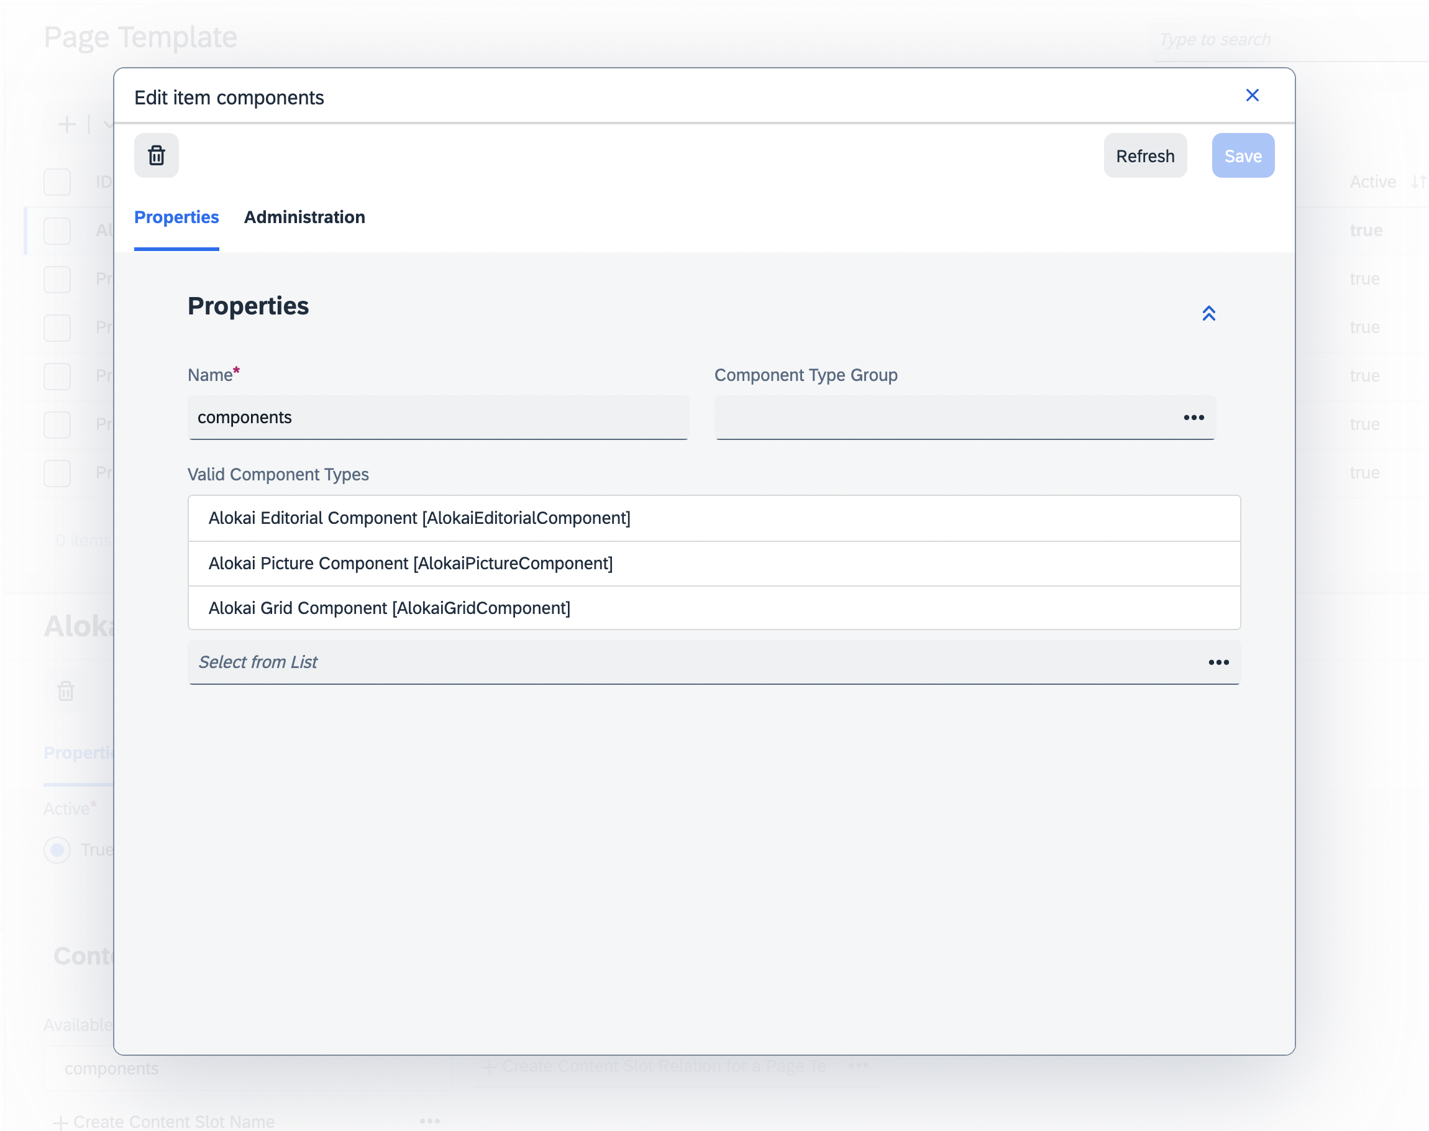Viewport: 1429px width, 1131px height.
Task: Click Create Content Slot Name link
Action: 164,1121
